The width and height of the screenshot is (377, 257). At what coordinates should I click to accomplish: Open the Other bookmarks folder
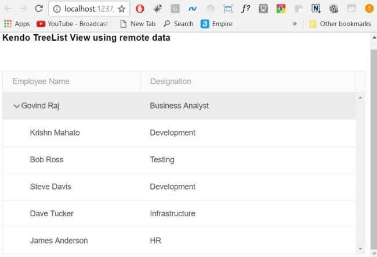pos(340,24)
